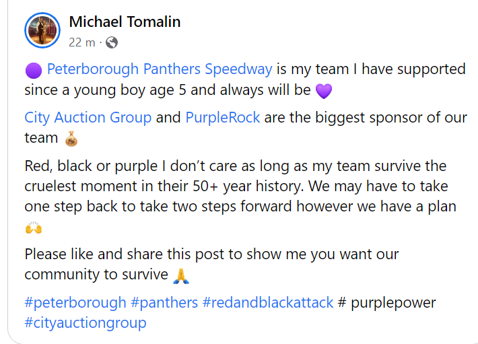Open the PurpleRock page link
Screen dimensions: 478x344
(222, 117)
